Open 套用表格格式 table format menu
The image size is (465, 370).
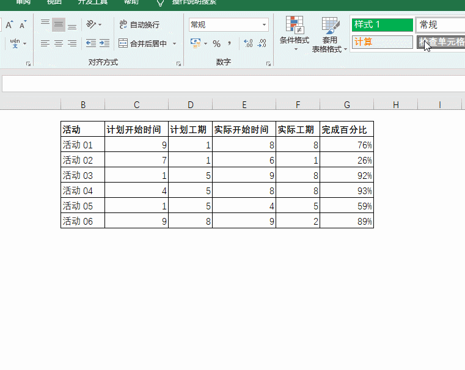pos(329,35)
